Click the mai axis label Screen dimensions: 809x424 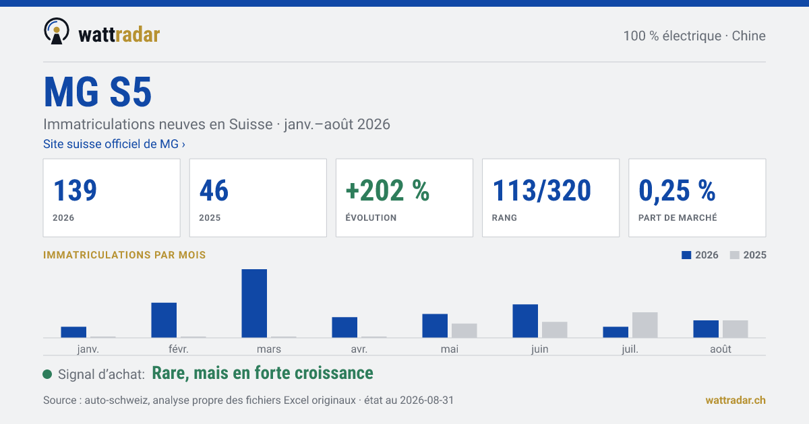pos(450,349)
